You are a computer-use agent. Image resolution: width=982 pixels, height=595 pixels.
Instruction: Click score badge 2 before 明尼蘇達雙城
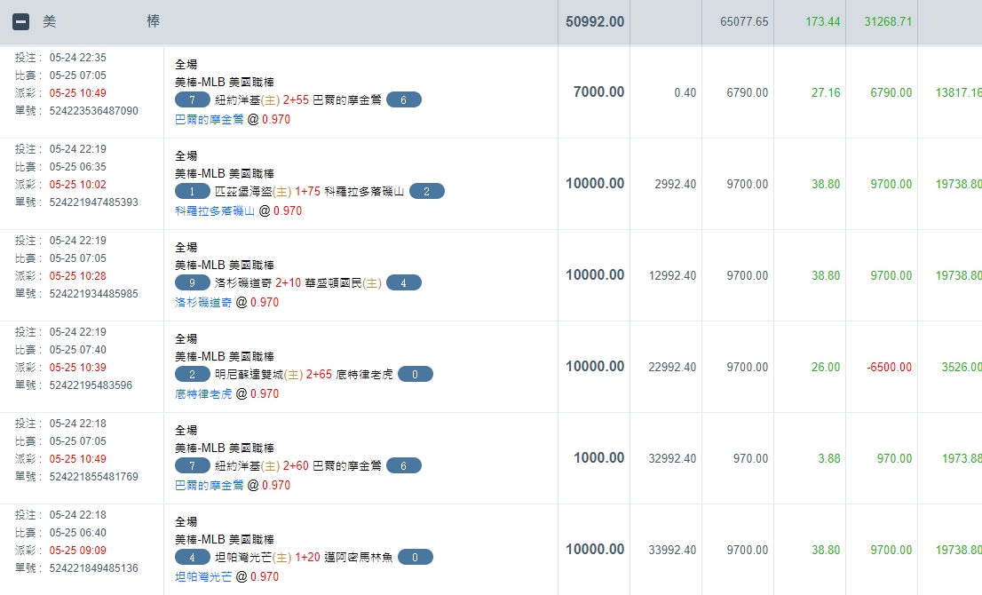pyautogui.click(x=193, y=374)
